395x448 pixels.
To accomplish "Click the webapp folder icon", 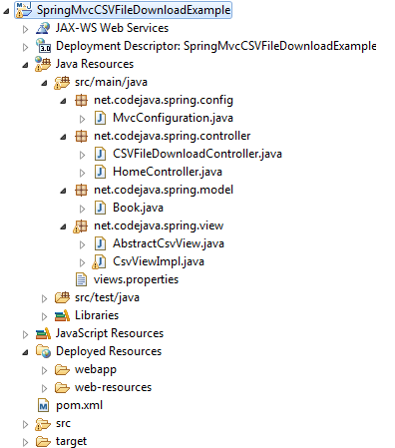I will [62, 369].
